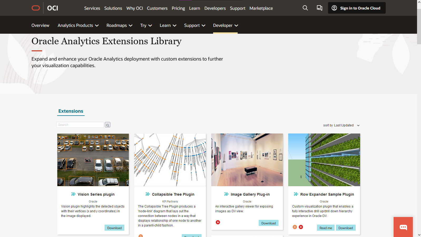Viewport: 421px width, 237px height.
Task: Open the Pricing menu item
Action: 178,8
